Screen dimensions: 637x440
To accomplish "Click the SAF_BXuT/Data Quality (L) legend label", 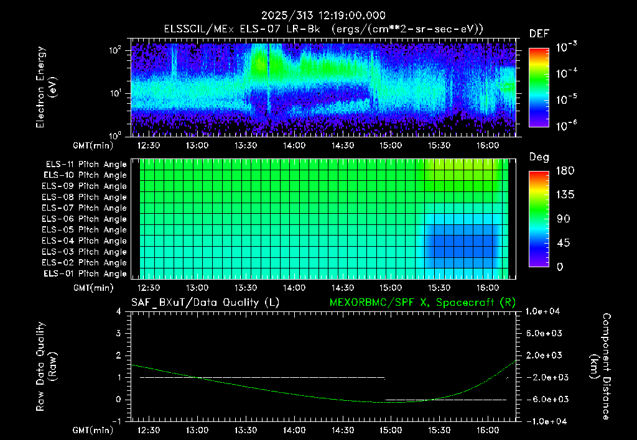I will pos(205,303).
